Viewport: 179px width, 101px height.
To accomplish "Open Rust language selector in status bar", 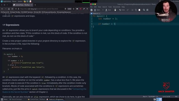I will coord(145,97).
